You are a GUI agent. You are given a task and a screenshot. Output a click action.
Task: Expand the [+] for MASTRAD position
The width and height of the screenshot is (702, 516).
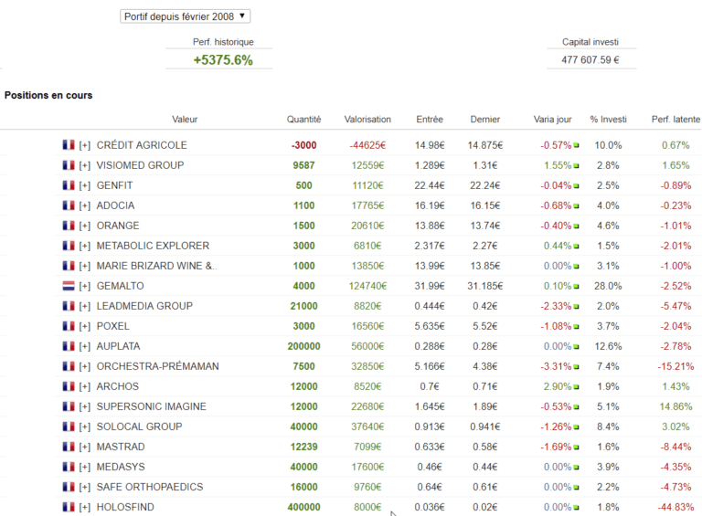85,447
